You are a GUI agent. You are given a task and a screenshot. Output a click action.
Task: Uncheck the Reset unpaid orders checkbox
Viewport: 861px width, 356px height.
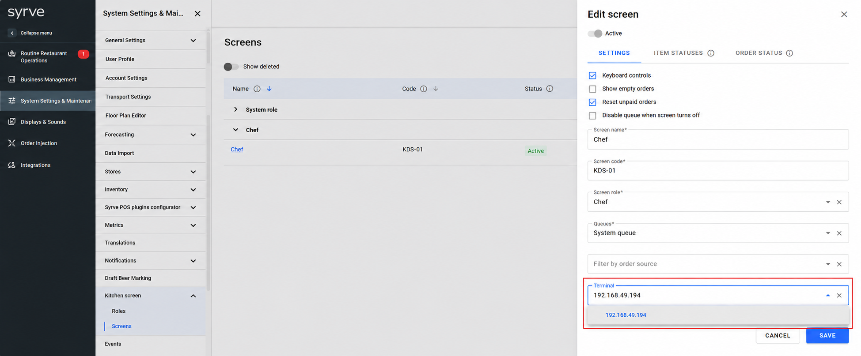click(x=592, y=102)
